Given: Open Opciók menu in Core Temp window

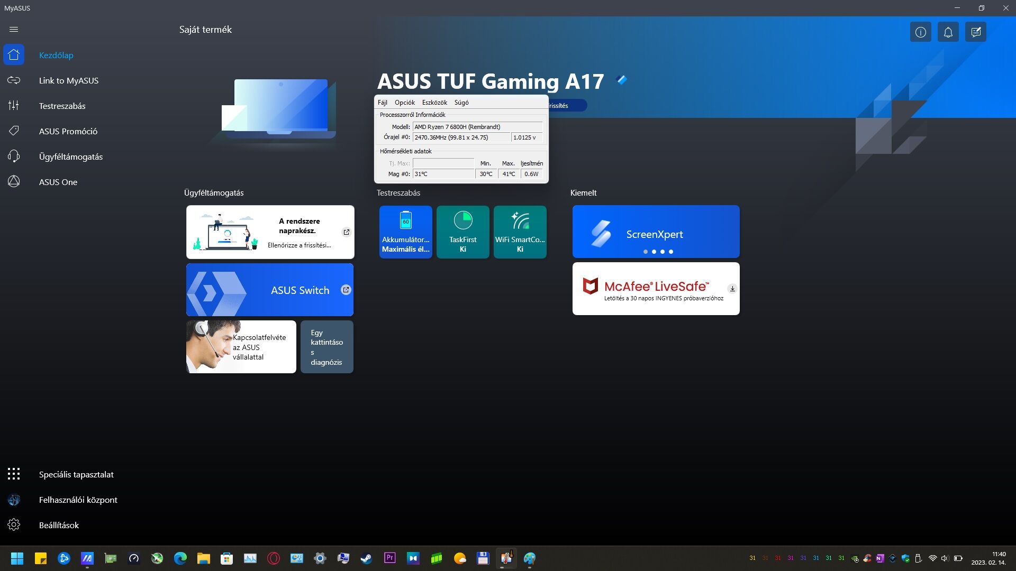Looking at the screenshot, I should pyautogui.click(x=405, y=103).
